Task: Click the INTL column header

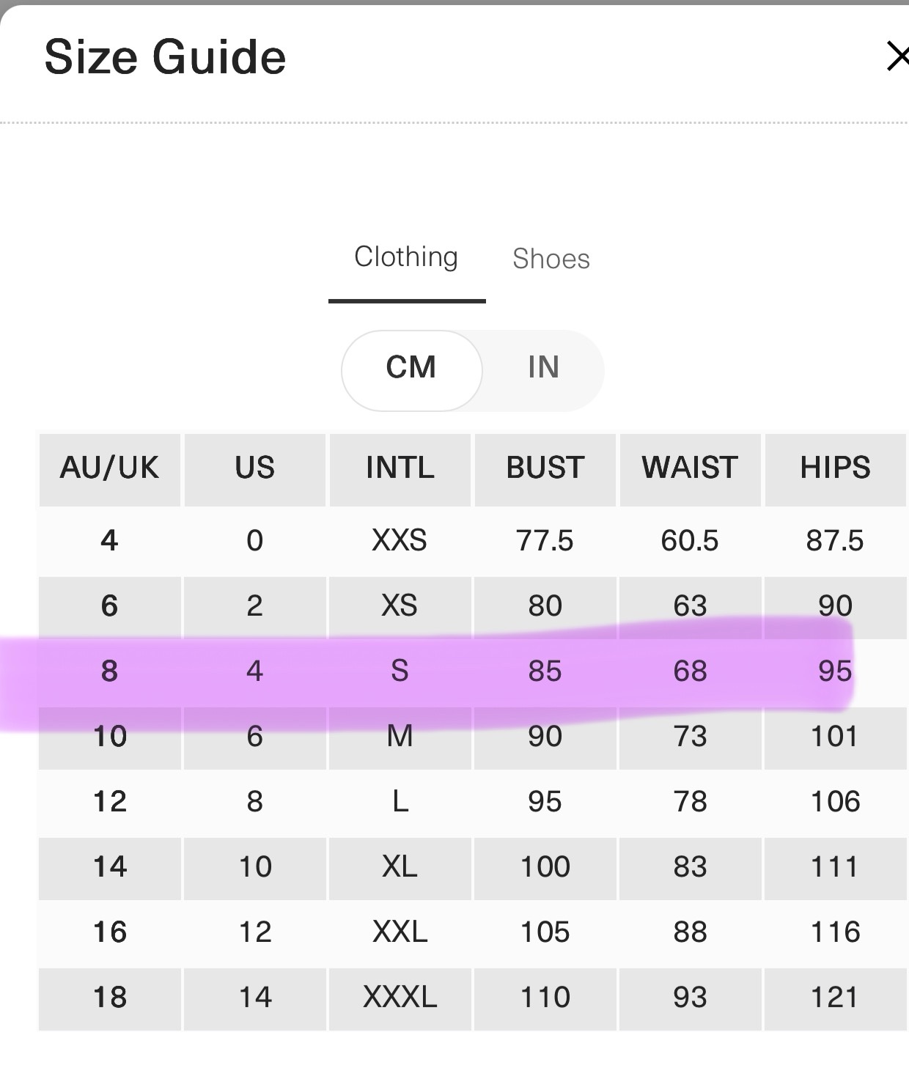Action: click(400, 468)
